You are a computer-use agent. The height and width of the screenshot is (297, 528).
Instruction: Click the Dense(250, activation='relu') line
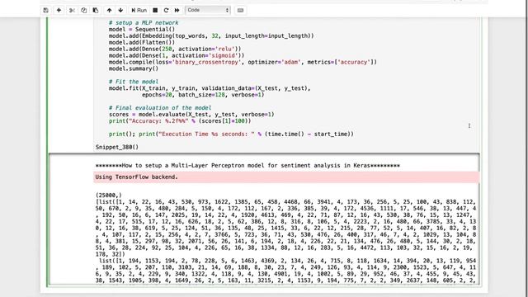pyautogui.click(x=175, y=49)
